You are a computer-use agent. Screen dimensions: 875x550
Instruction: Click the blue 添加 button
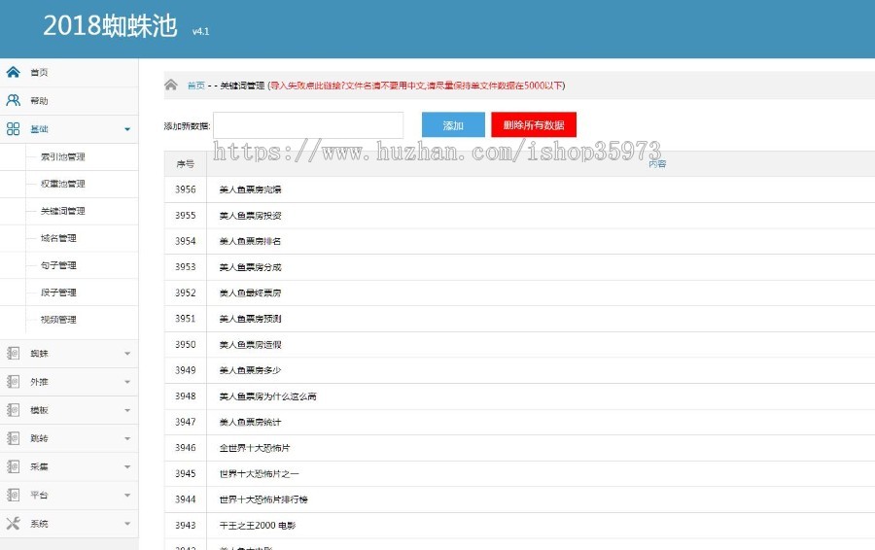coord(453,125)
